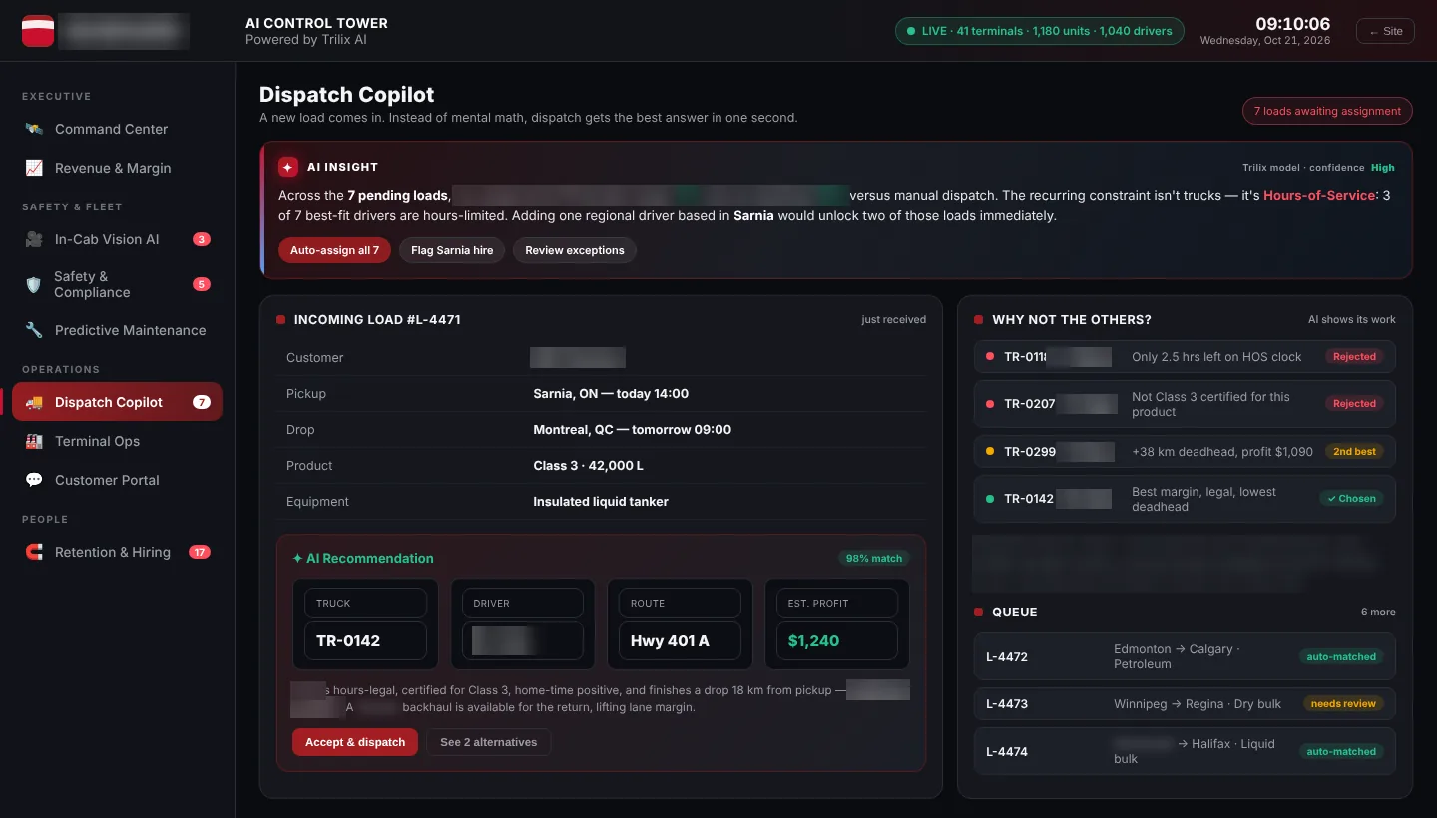Click Flag Sarnia hire button
The image size is (1437, 818).
[452, 250]
